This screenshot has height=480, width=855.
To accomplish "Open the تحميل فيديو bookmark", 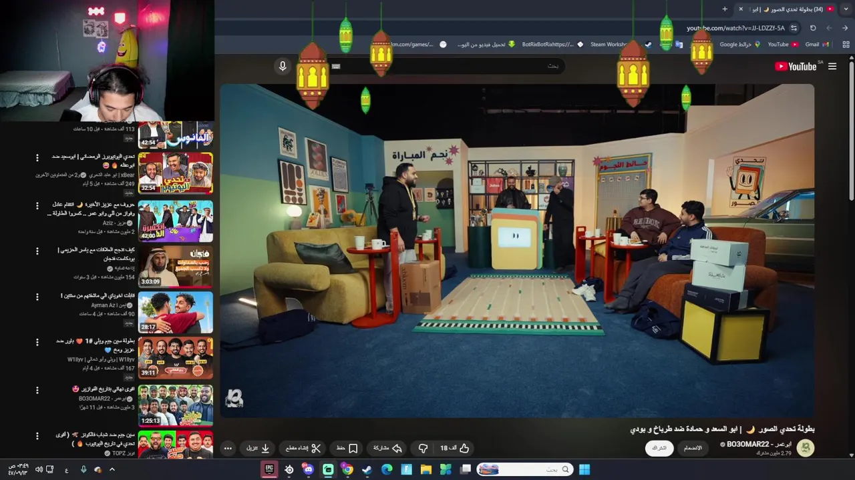I will pos(486,44).
